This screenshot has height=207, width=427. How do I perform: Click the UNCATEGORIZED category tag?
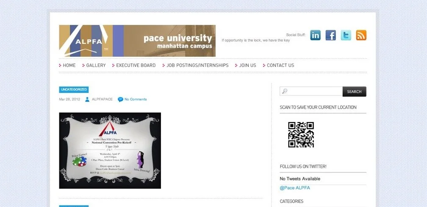pos(74,90)
